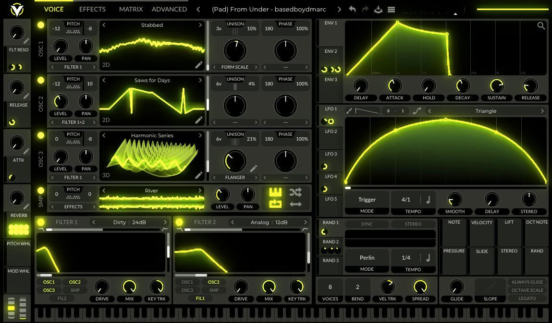Screen dimensions: 552x323
Task: Enable LEGATO button
Action: coord(527,299)
